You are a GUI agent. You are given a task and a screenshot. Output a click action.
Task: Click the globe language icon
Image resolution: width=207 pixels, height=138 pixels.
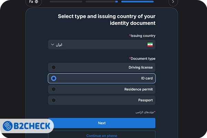(37, 2)
